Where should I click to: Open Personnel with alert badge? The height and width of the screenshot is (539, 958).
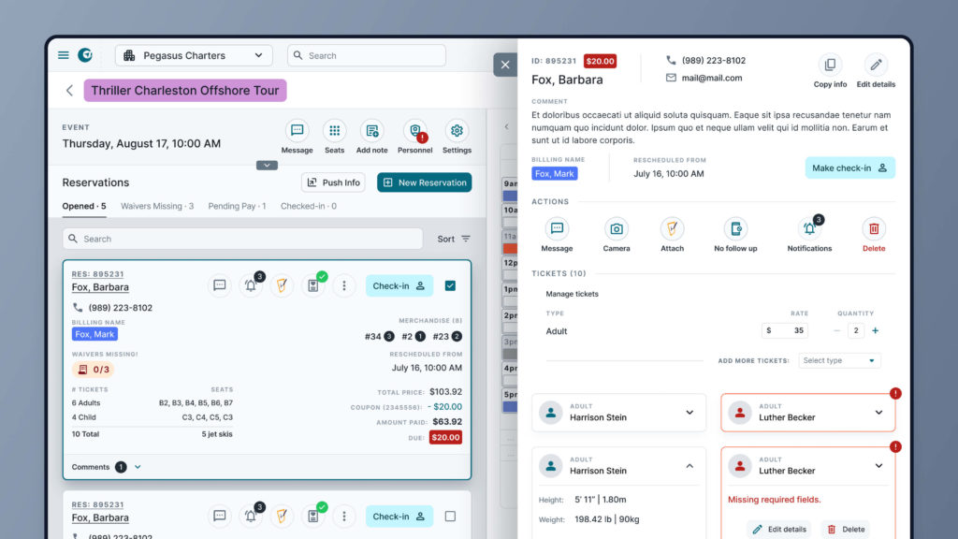(x=414, y=131)
